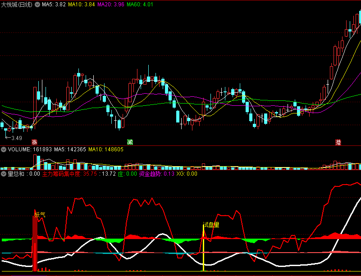Select the 妖气 signal label

[x=40, y=215]
